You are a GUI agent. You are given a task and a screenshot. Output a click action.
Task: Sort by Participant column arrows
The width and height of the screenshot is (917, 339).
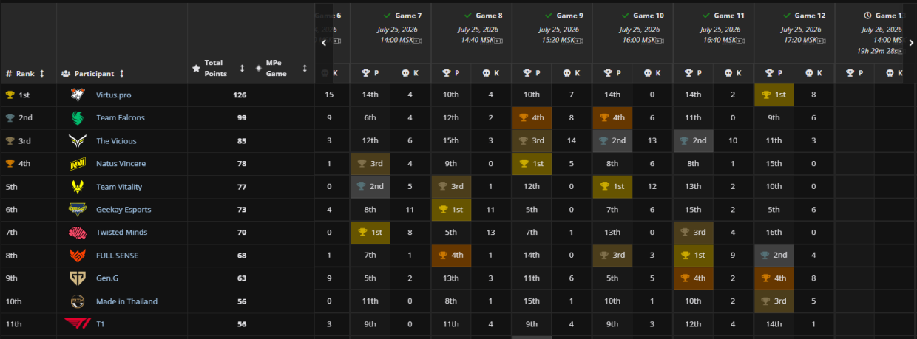[x=122, y=74]
